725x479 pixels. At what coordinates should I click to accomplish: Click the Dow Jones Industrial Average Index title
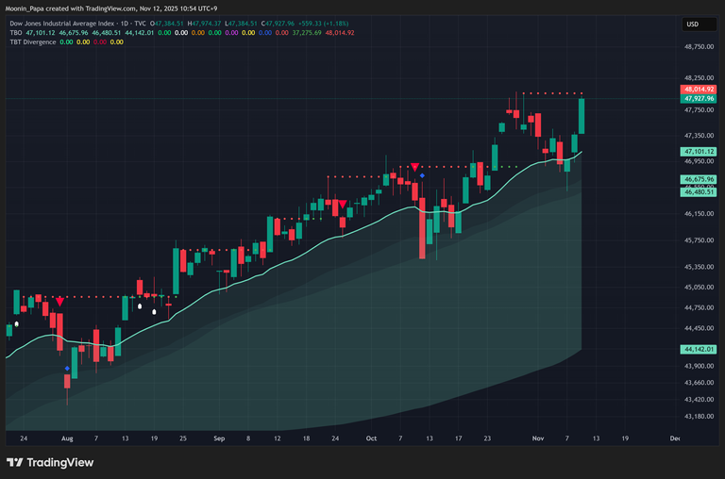coord(62,23)
